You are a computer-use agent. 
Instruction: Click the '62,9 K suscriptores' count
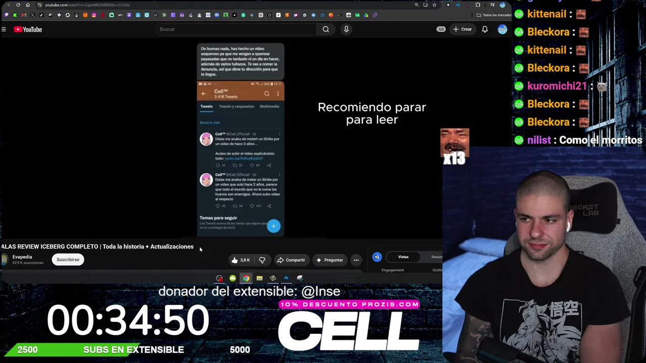click(x=28, y=263)
